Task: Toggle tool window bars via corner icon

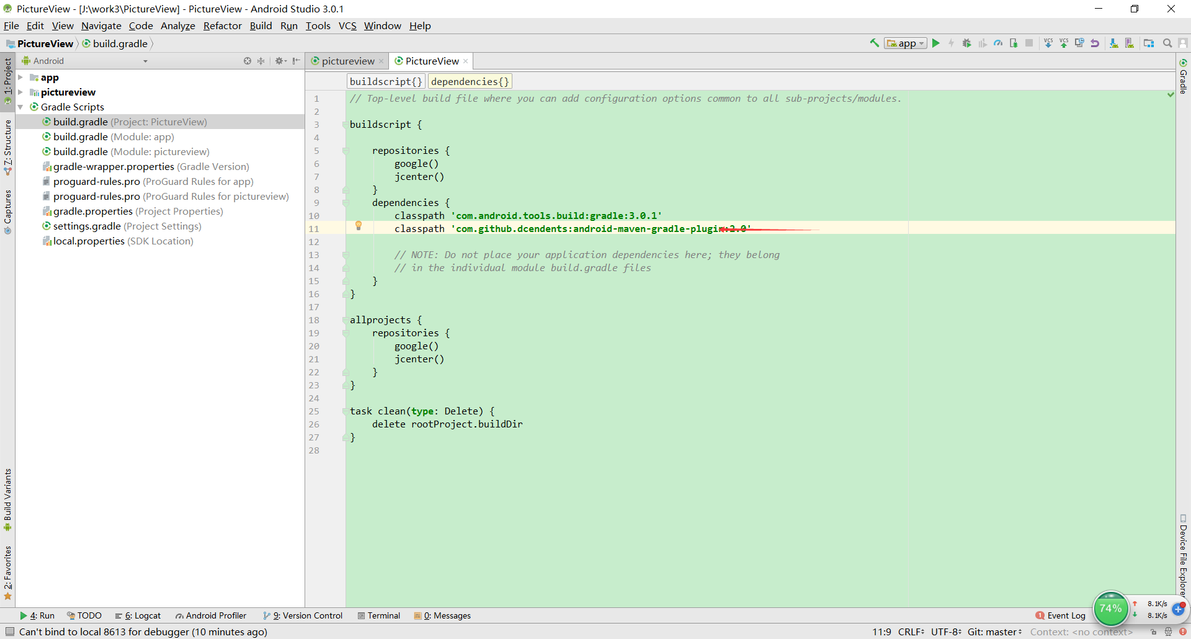Action: coord(9,632)
